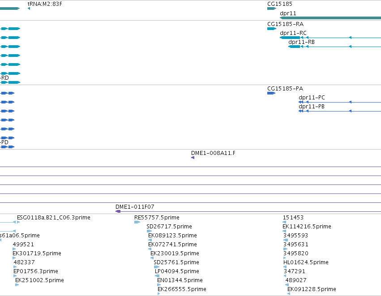The image size is (381, 296).
Task: Click the RE55757.5prime arrow glyph
Action: click(x=137, y=222)
